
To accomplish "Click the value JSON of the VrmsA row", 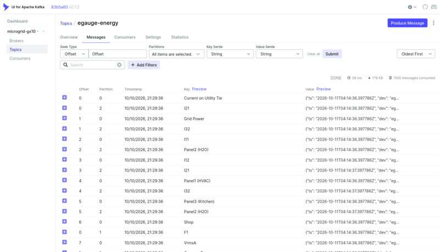I will [352, 243].
